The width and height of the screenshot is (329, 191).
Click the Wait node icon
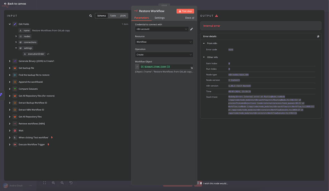pos(15,131)
